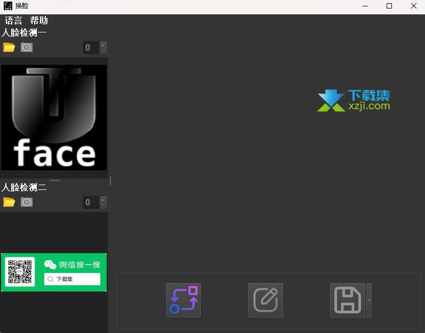Open the 语言 menu
Image resolution: width=425 pixels, height=333 pixels.
13,21
